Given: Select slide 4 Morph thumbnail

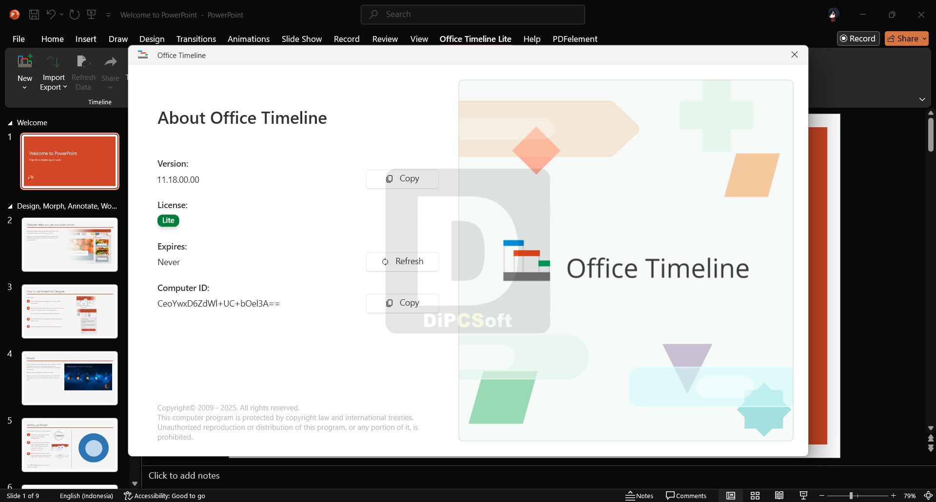Looking at the screenshot, I should click(x=70, y=378).
